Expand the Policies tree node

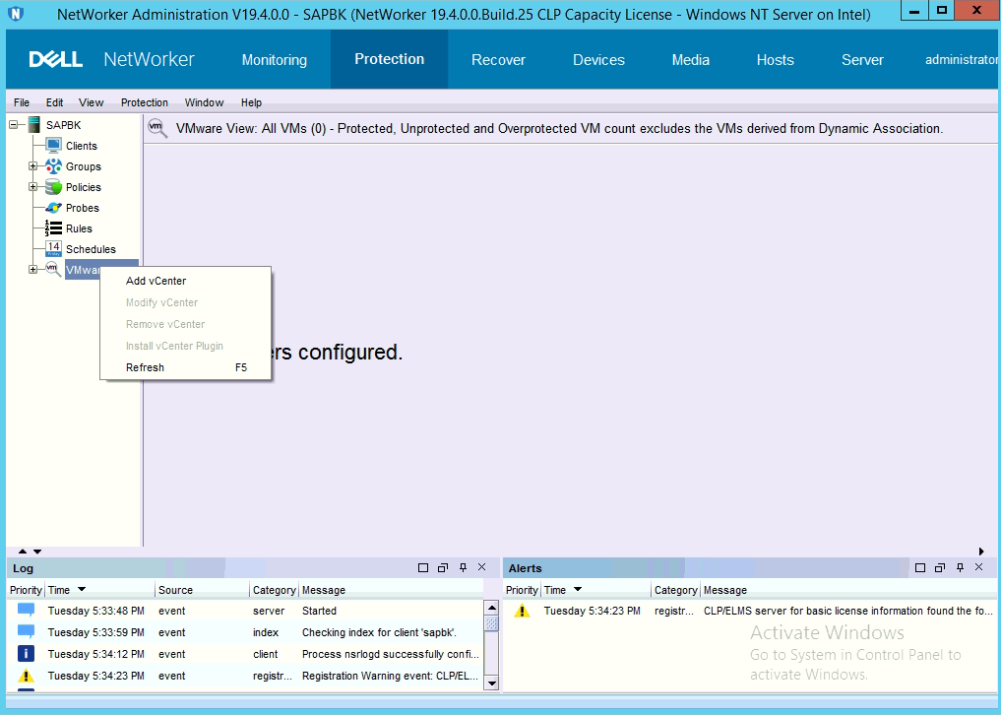coord(32,187)
